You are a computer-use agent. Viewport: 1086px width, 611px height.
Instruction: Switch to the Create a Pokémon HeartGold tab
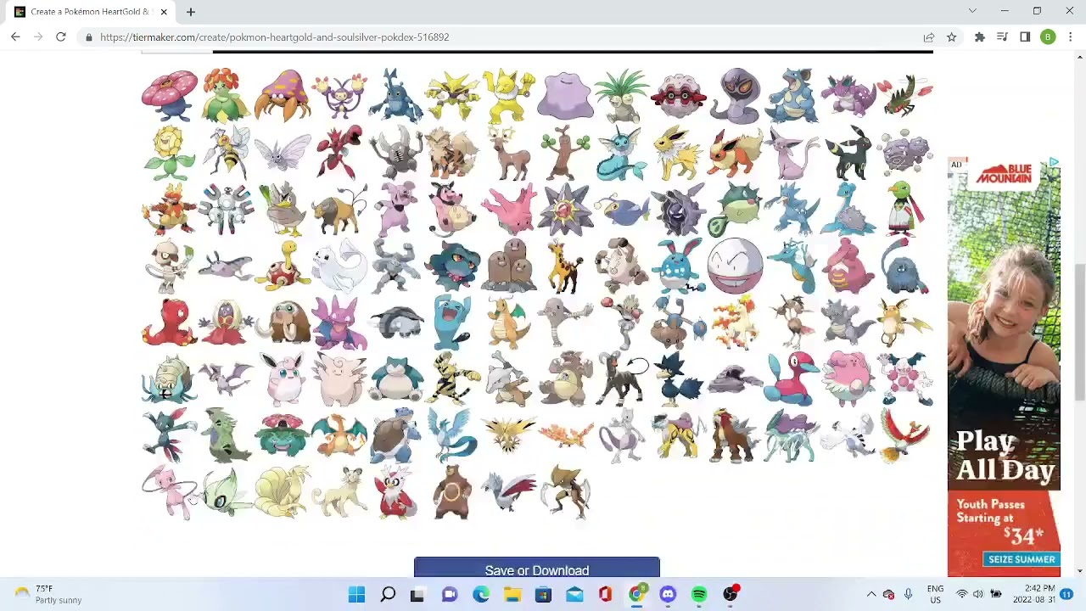pos(89,12)
